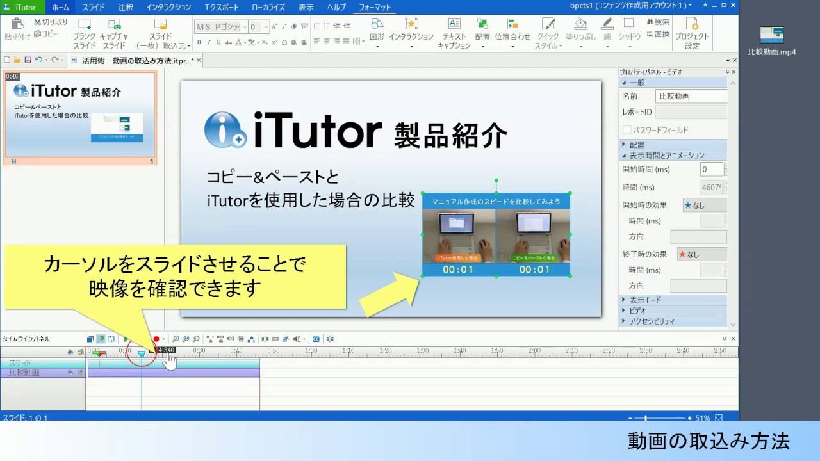Expand the display mode (表示モード) section
This screenshot has width=820, height=461.
click(x=673, y=300)
